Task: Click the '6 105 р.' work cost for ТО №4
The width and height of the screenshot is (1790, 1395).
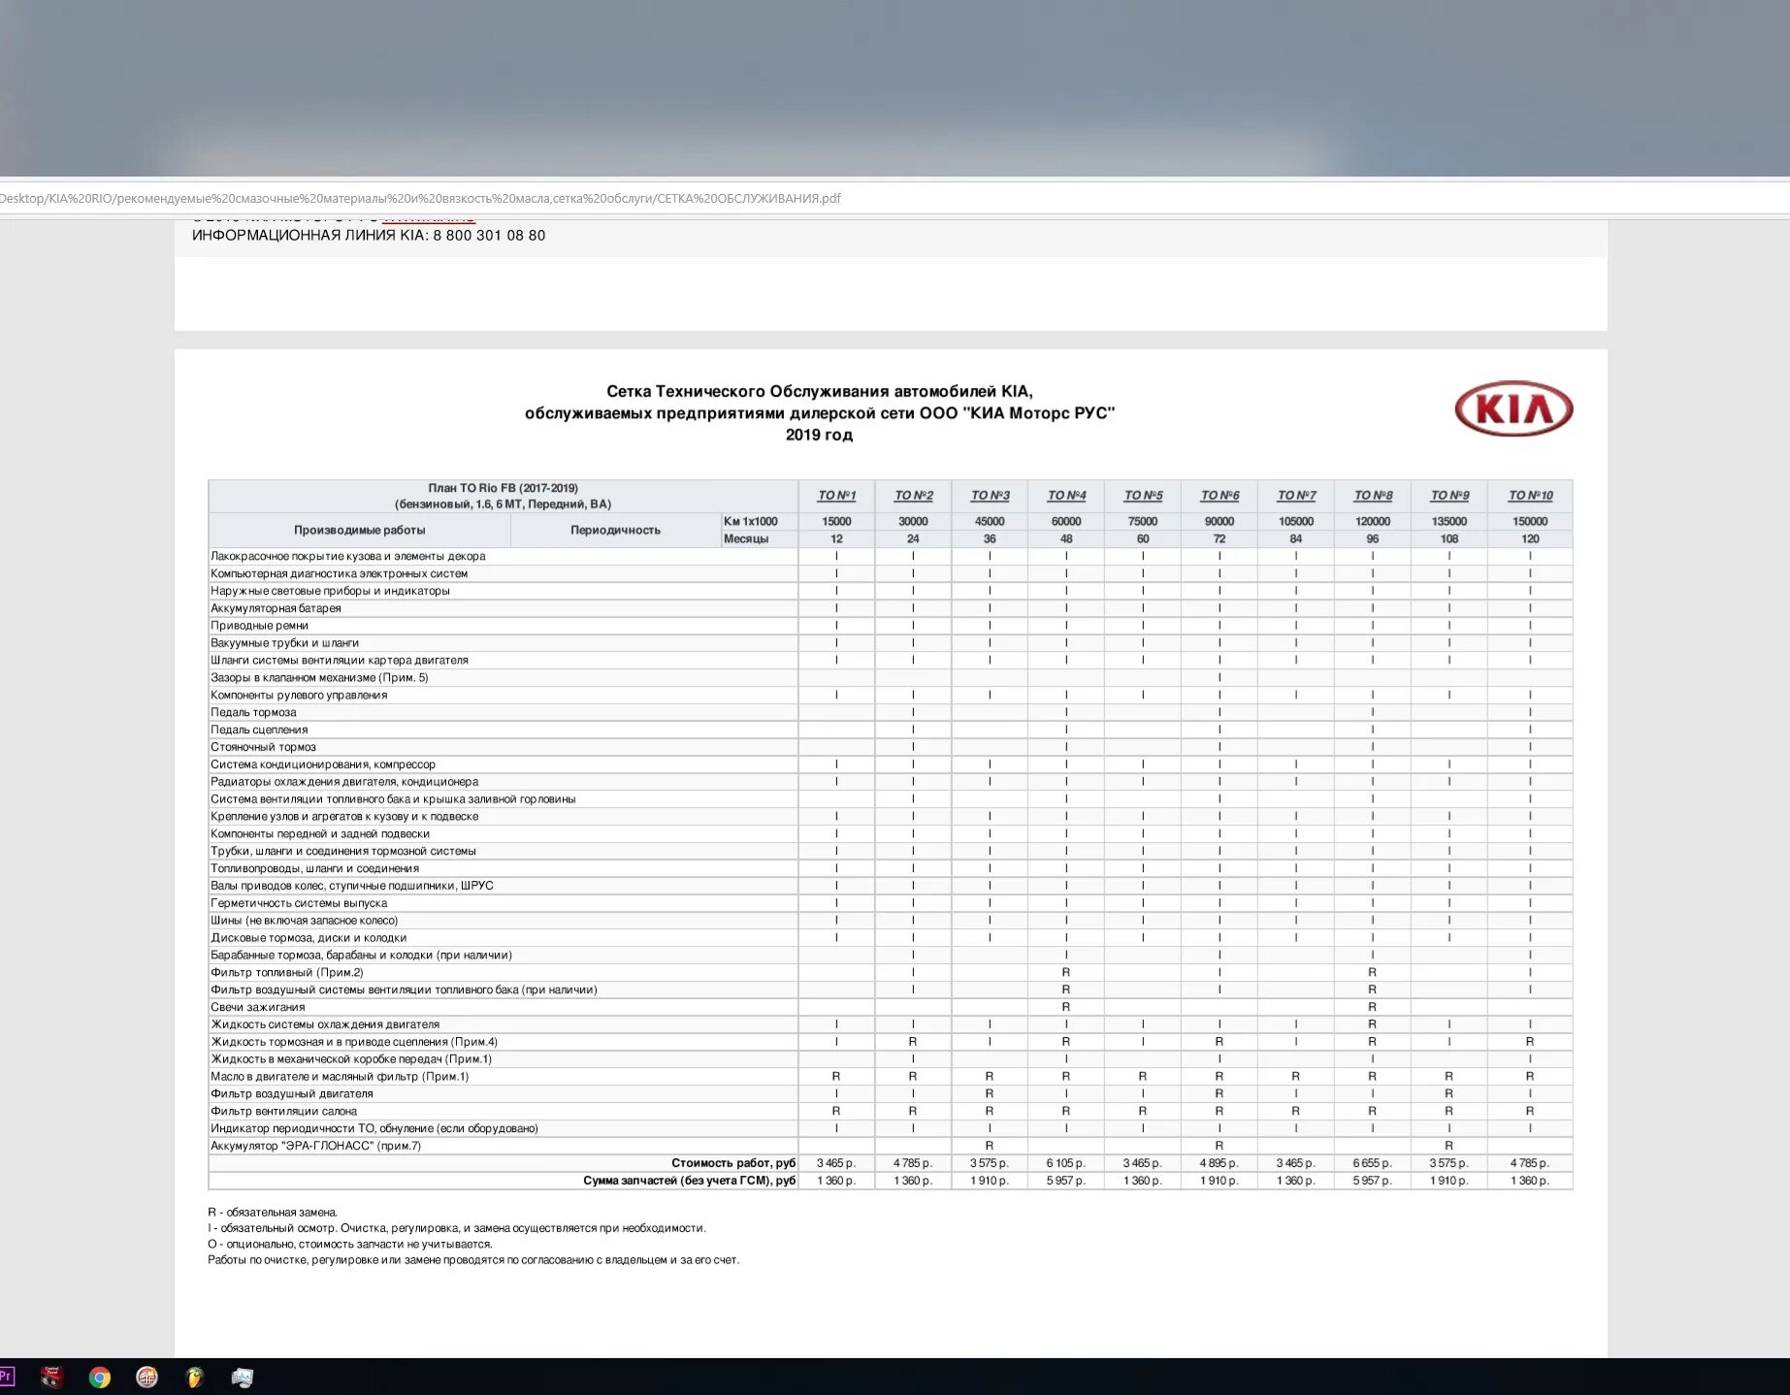Action: [1066, 1163]
